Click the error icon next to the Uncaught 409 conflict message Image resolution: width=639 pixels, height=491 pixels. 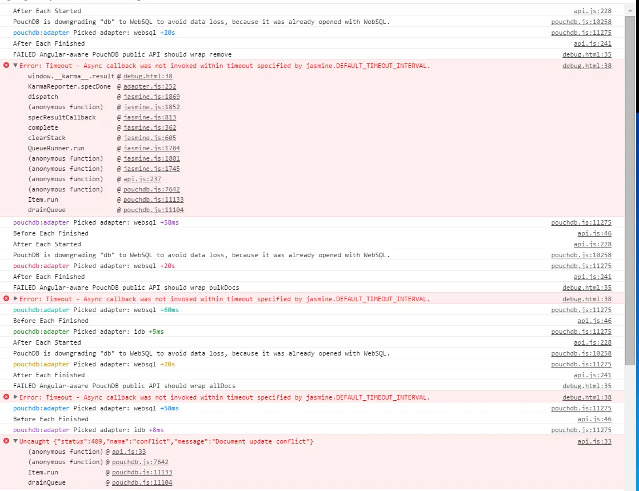pyautogui.click(x=6, y=441)
